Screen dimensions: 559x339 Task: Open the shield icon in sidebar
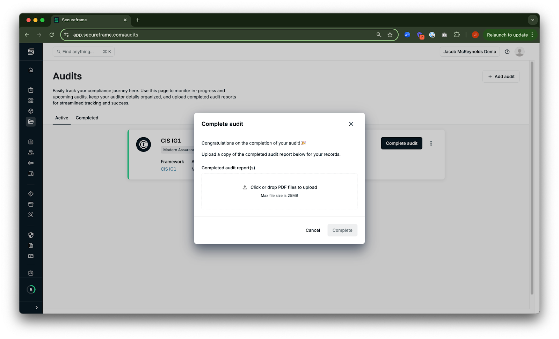pyautogui.click(x=31, y=235)
